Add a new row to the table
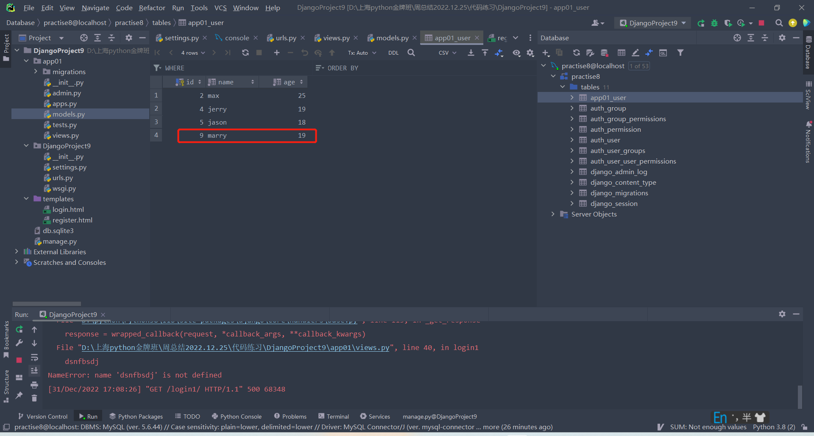814x436 pixels. tap(277, 53)
